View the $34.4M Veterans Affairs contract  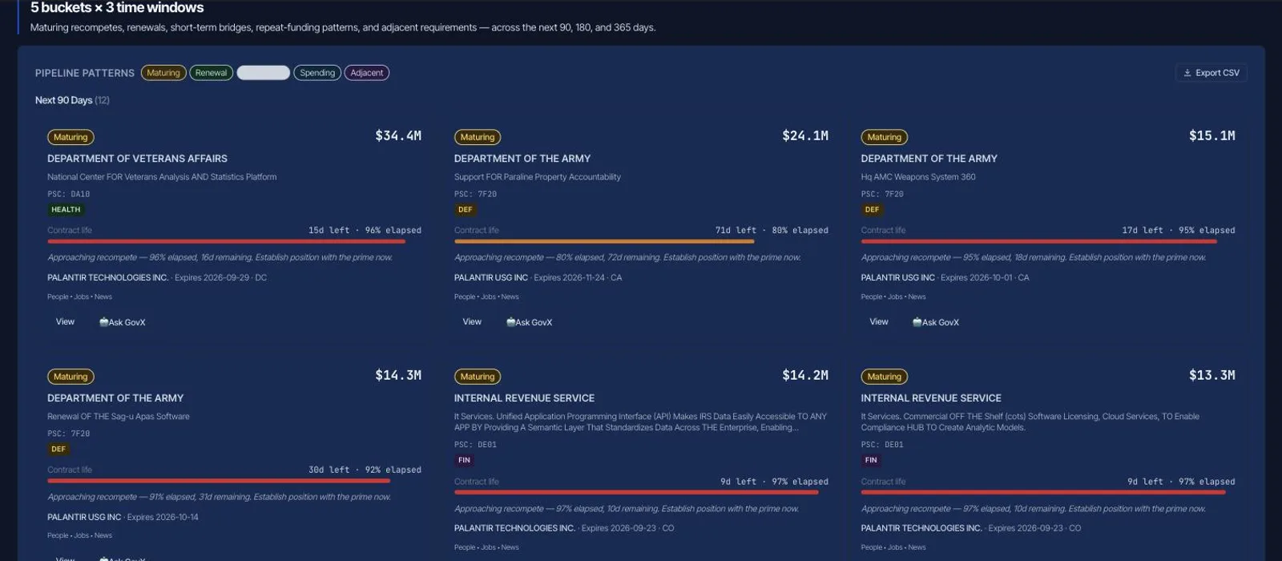click(65, 322)
